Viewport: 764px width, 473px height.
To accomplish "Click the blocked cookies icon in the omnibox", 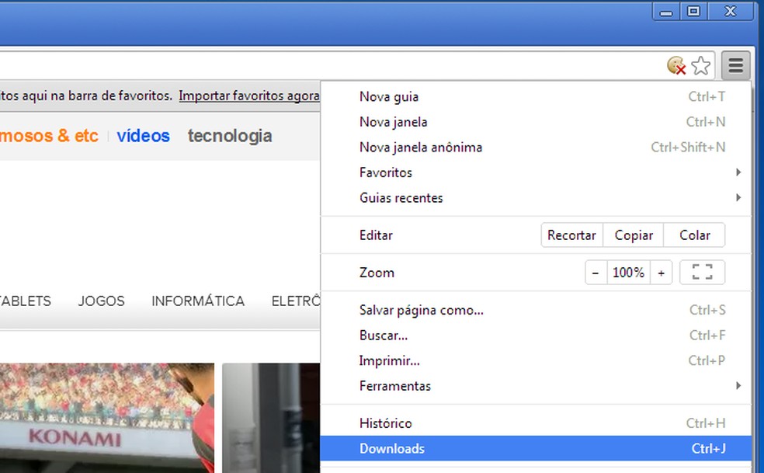I will click(x=676, y=66).
